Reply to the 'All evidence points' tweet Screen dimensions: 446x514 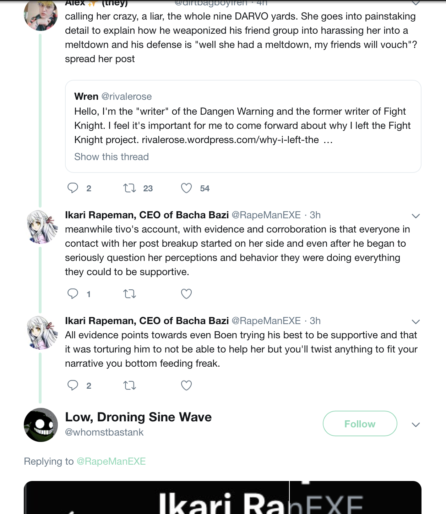(73, 385)
